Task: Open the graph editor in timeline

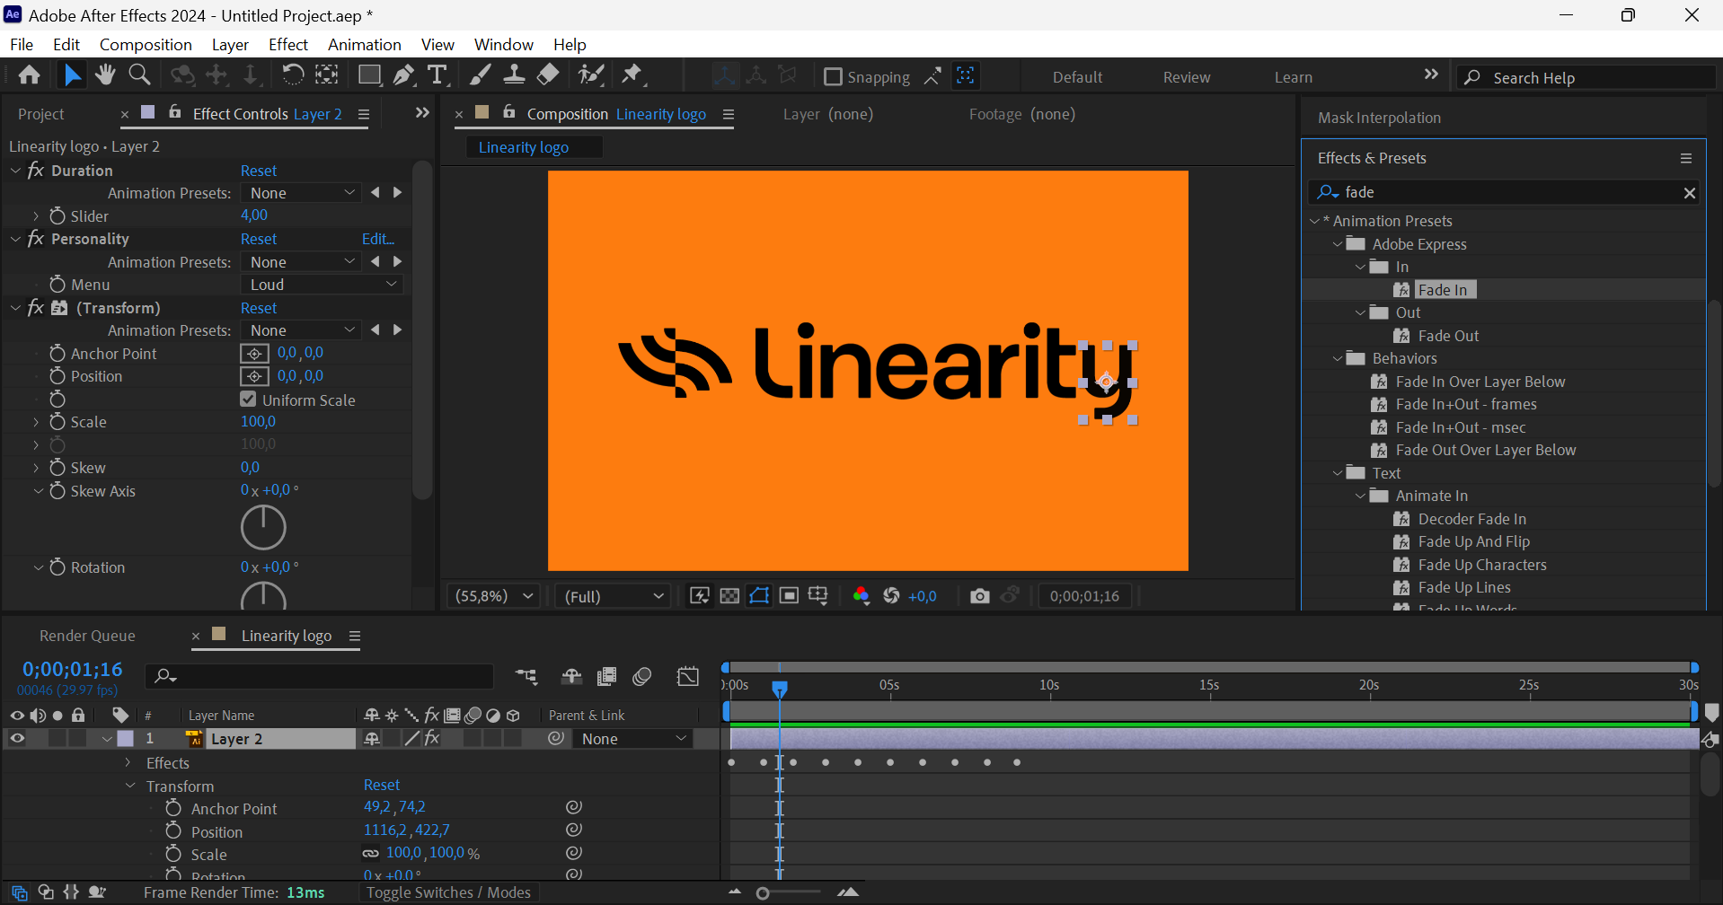Action: pos(688,677)
